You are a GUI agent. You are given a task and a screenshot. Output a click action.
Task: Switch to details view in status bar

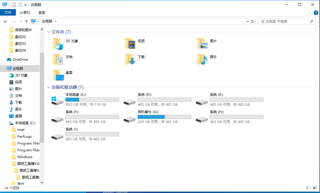pos(309,188)
